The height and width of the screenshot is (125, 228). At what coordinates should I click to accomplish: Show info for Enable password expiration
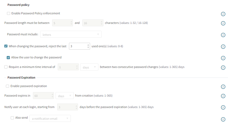(223, 87)
